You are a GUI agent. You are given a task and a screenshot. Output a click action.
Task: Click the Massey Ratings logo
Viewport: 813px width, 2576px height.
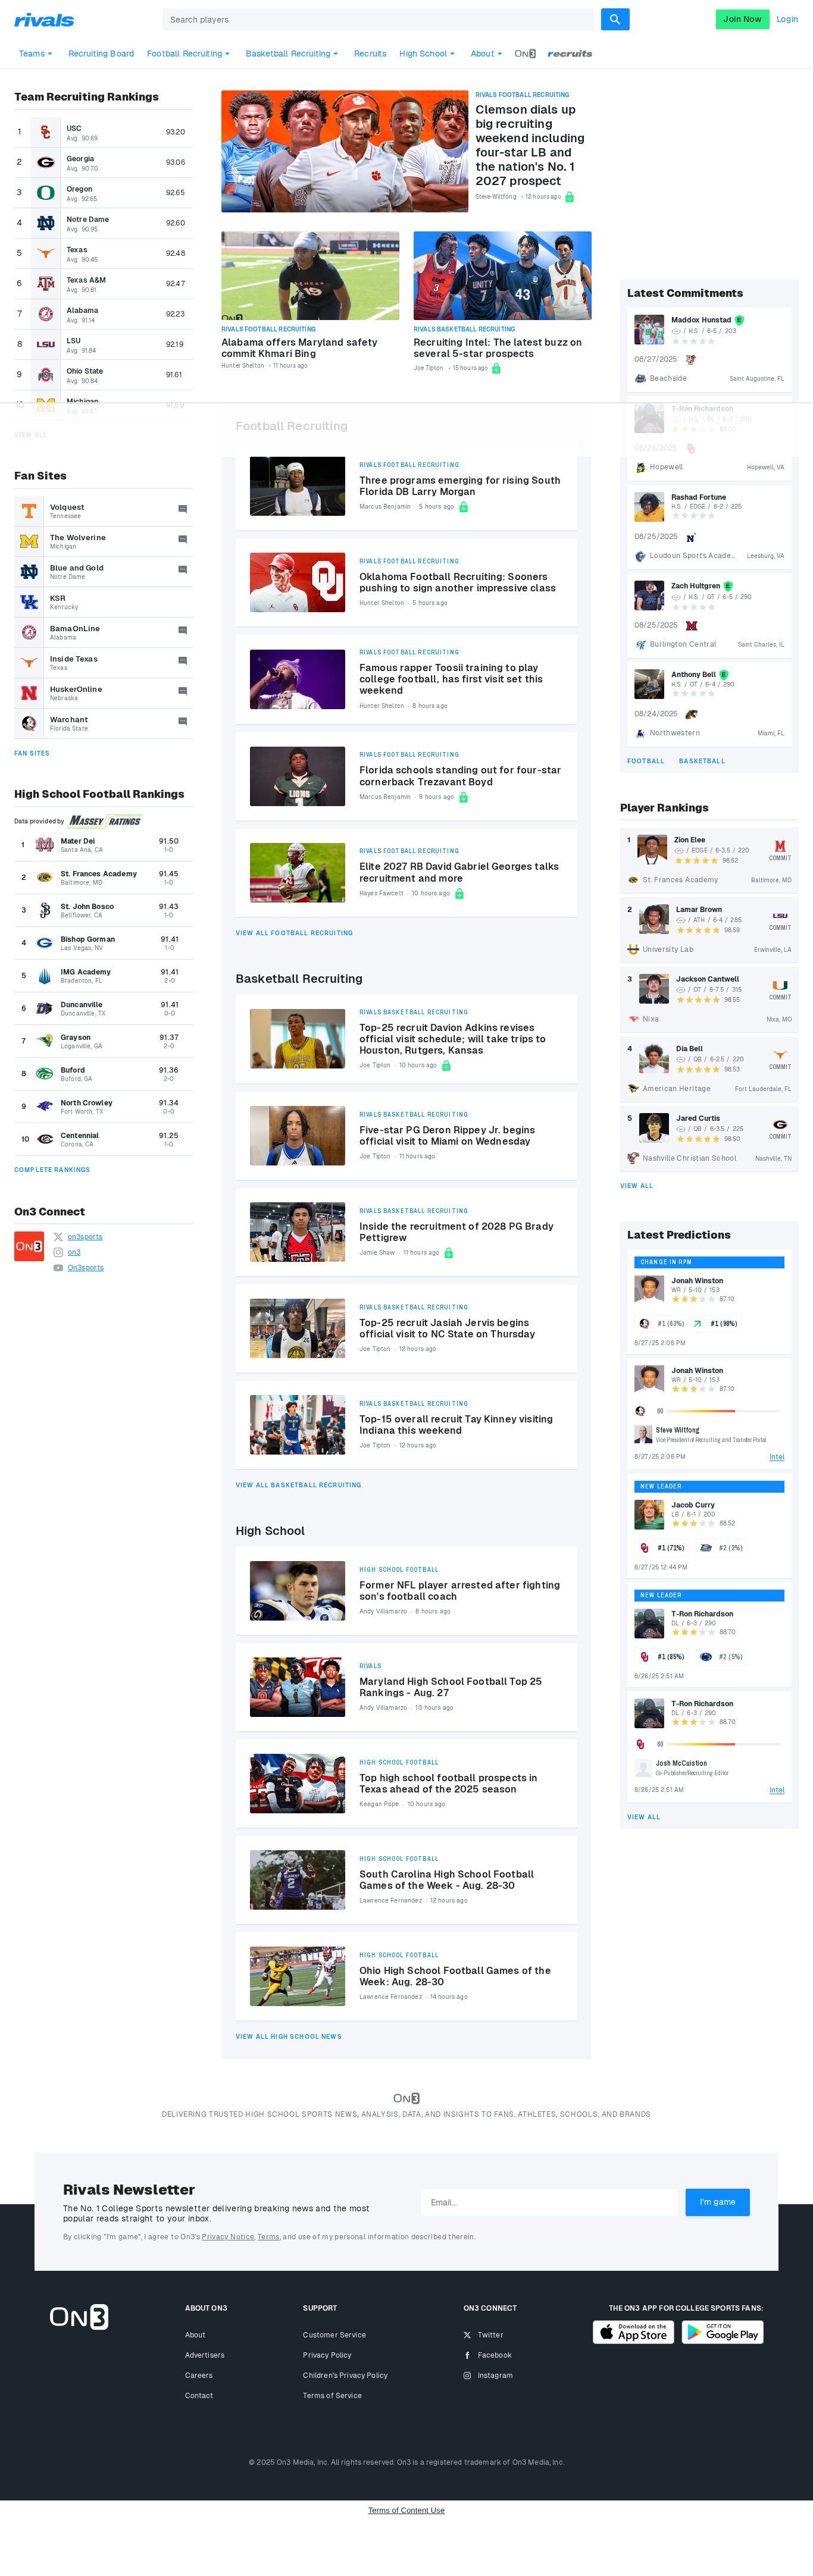click(x=105, y=821)
